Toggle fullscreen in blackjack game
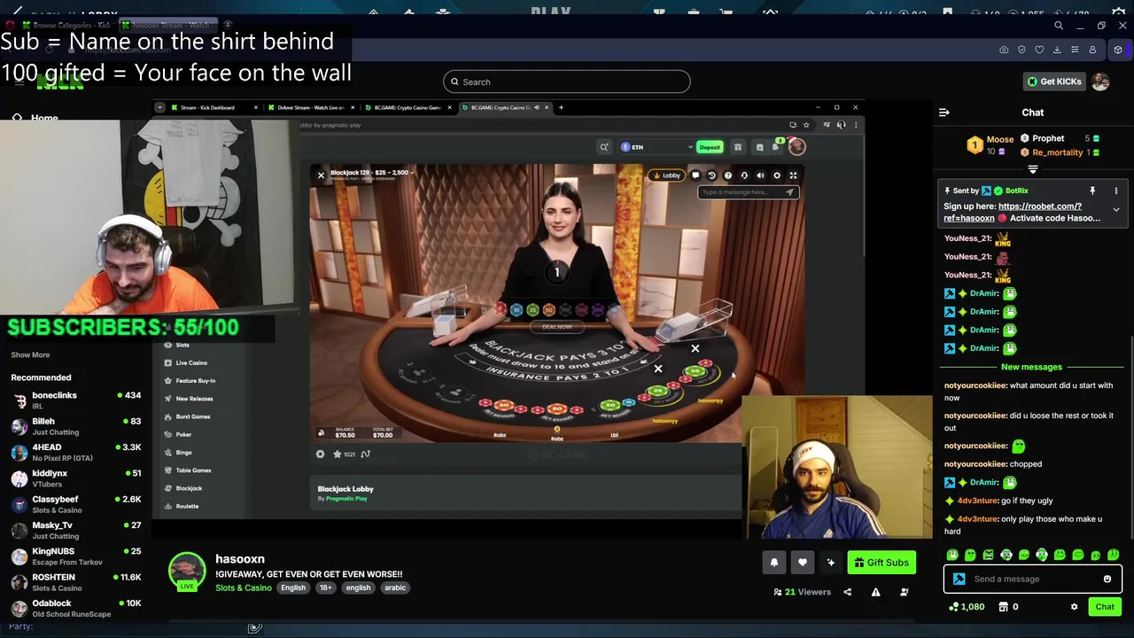Image resolution: width=1134 pixels, height=638 pixels. pyautogui.click(x=793, y=175)
